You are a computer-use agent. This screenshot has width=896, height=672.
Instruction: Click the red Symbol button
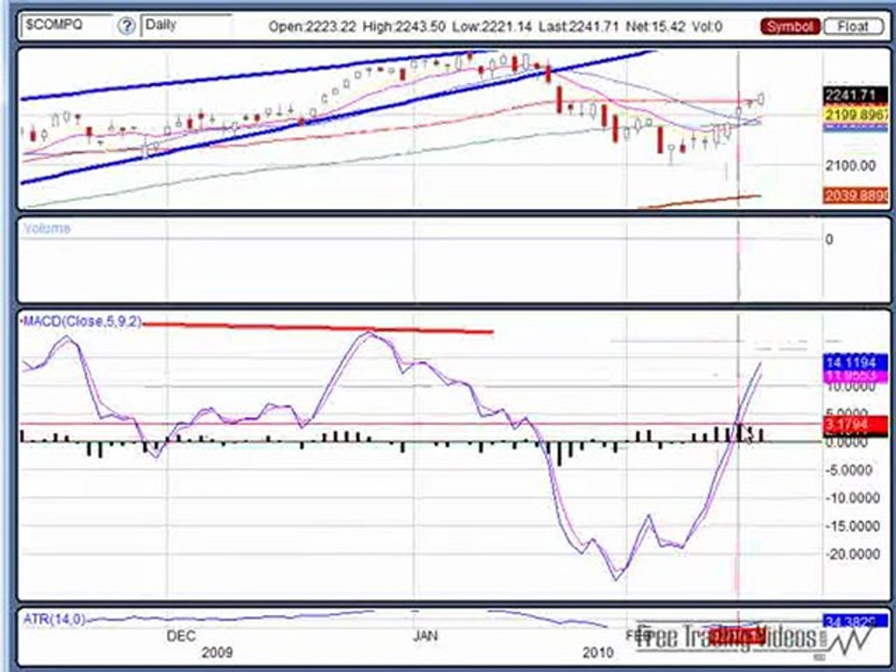[x=791, y=26]
